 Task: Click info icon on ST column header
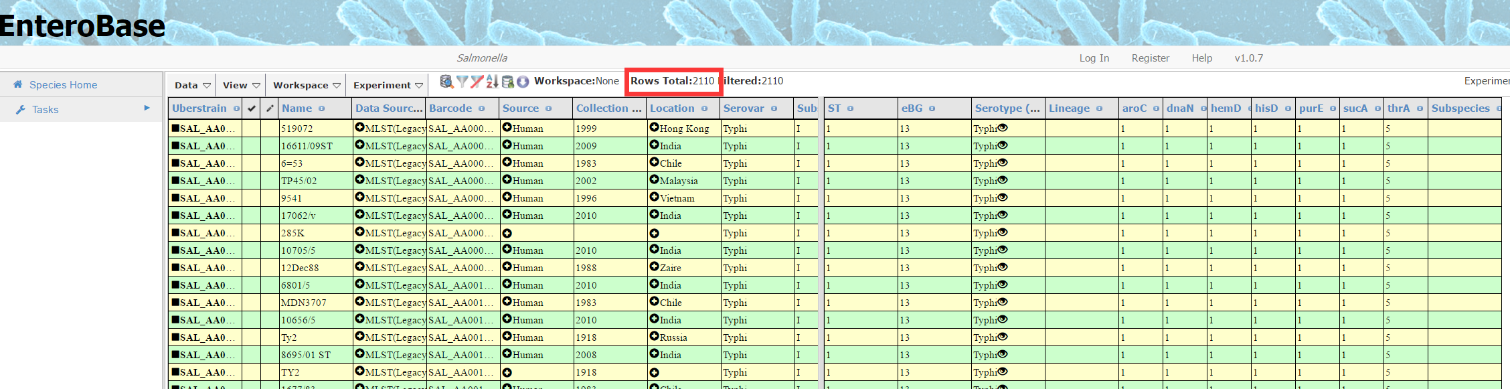(850, 108)
